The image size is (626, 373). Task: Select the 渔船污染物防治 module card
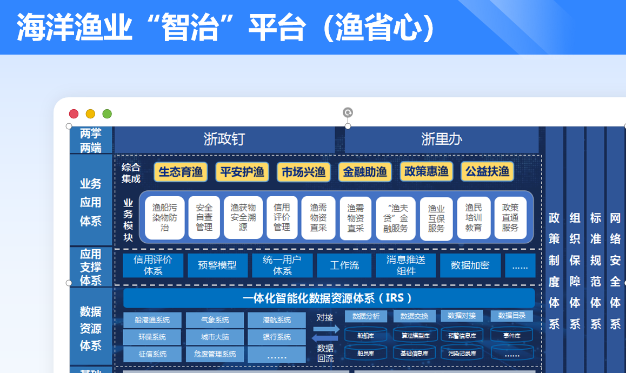[x=164, y=218]
